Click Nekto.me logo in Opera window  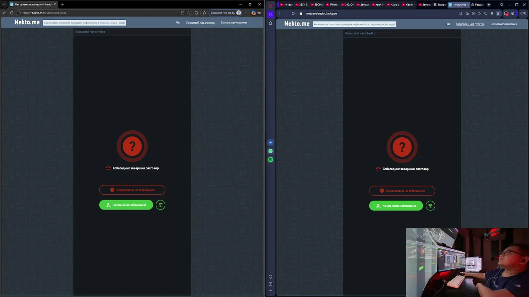click(297, 24)
